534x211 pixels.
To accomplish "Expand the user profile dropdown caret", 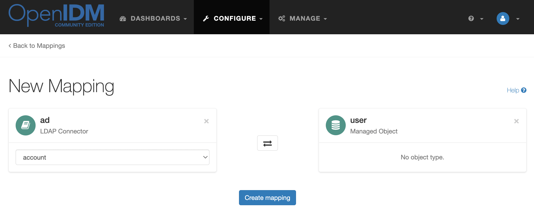I will [518, 19].
